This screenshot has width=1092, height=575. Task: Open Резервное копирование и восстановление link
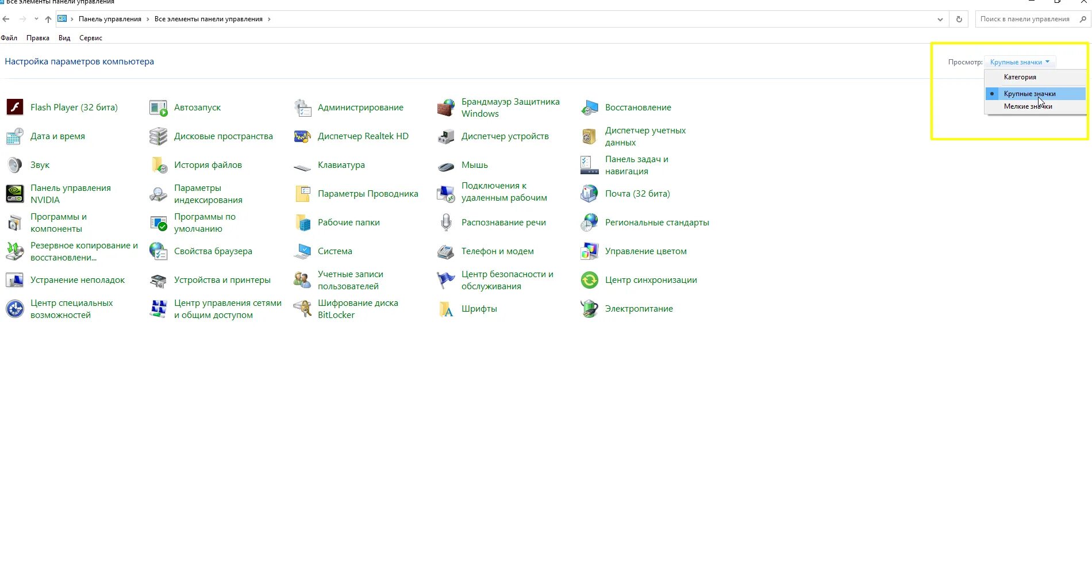[84, 251]
